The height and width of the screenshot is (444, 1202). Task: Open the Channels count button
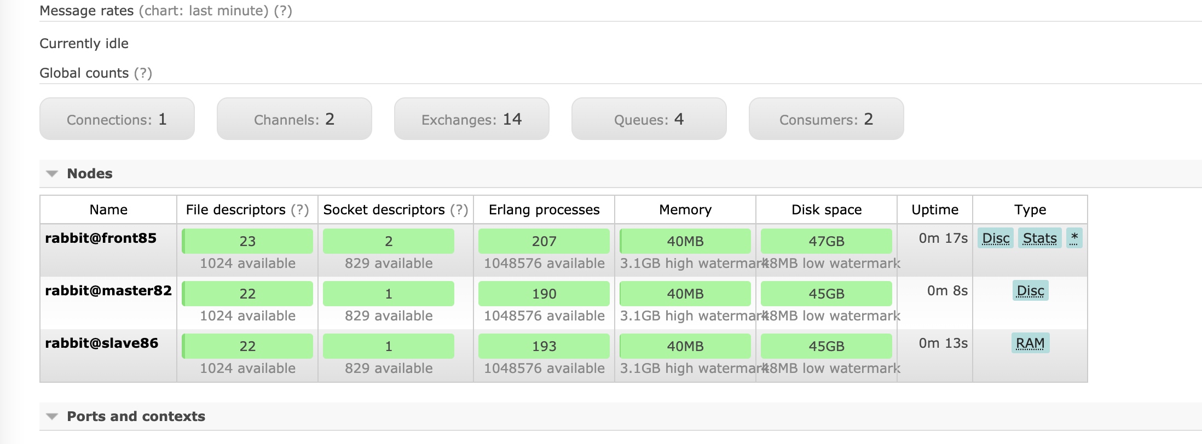[294, 119]
